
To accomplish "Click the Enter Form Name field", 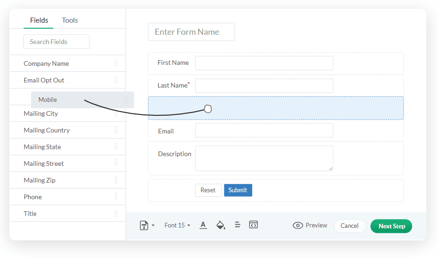I will pyautogui.click(x=191, y=32).
